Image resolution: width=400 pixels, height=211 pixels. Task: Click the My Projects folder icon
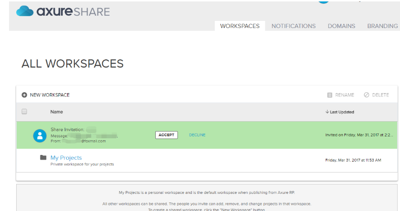(x=43, y=158)
